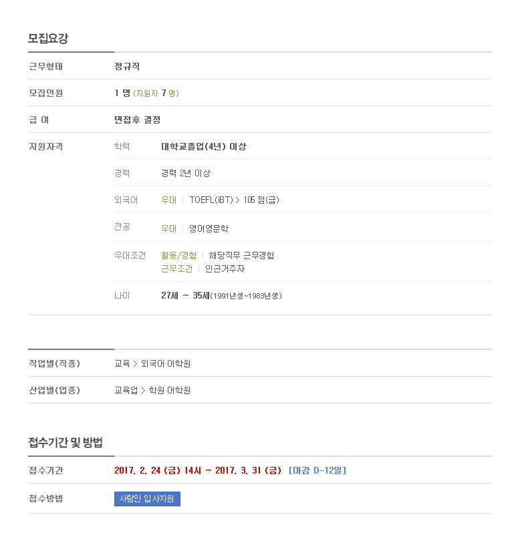Click 대학교졸업(4년) 이상 education requirement
516x535 pixels.
tap(204, 147)
